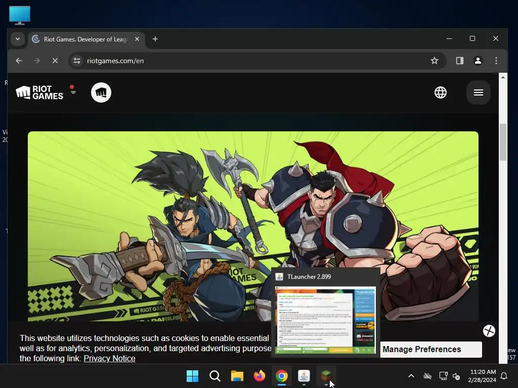Viewport: 518px width, 388px height.
Task: Click the scrollbar up arrow
Action: click(503, 77)
